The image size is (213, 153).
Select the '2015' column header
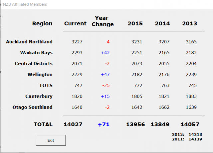tap(135, 24)
